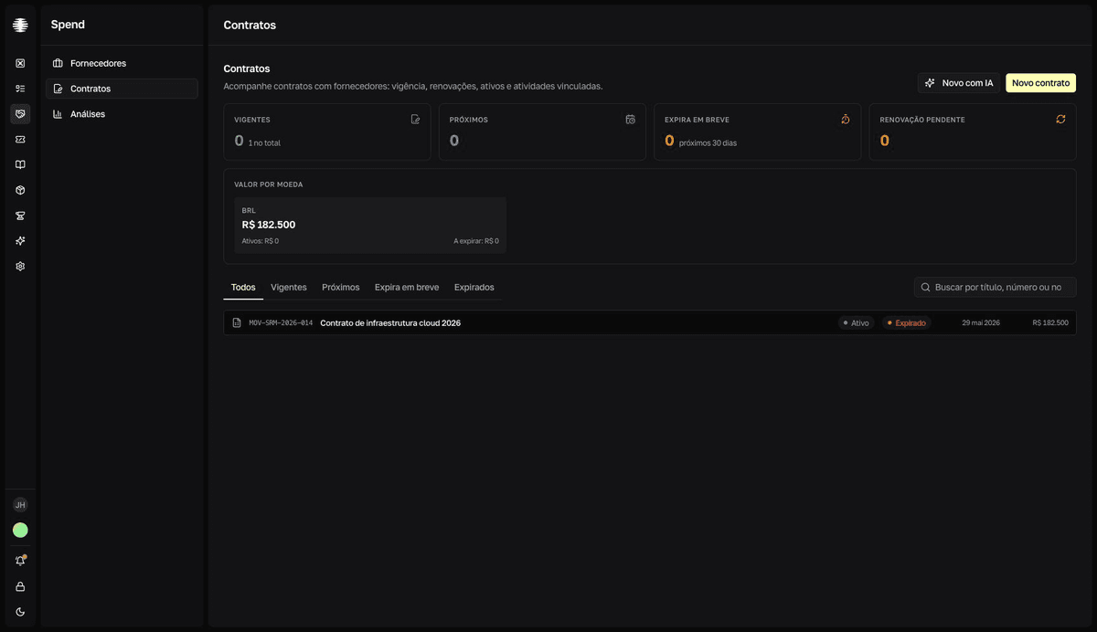Switch to the Expira em breve tab
Viewport: 1097px width, 632px height.
[407, 288]
